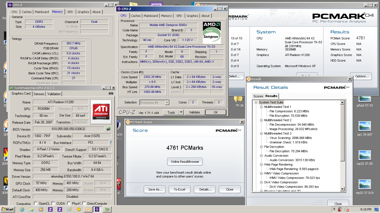The width and height of the screenshot is (380, 213).
Task: Collapse the Audio Conversion node
Action: pyautogui.click(x=261, y=156)
